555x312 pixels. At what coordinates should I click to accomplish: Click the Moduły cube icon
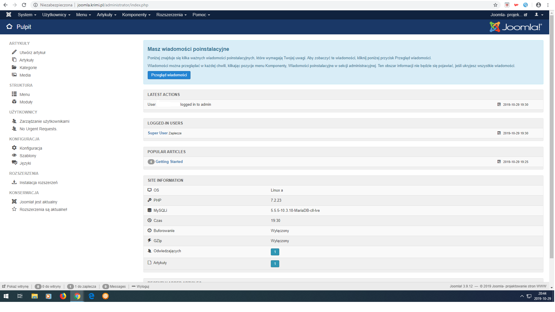[14, 102]
